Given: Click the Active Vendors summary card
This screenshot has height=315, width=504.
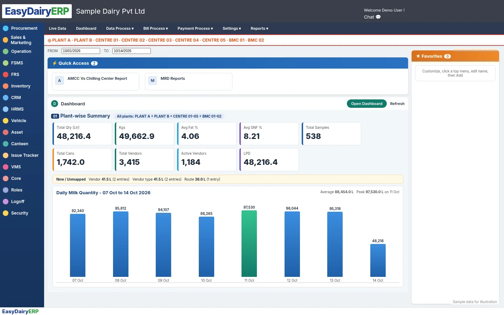Looking at the screenshot, I should [207, 160].
